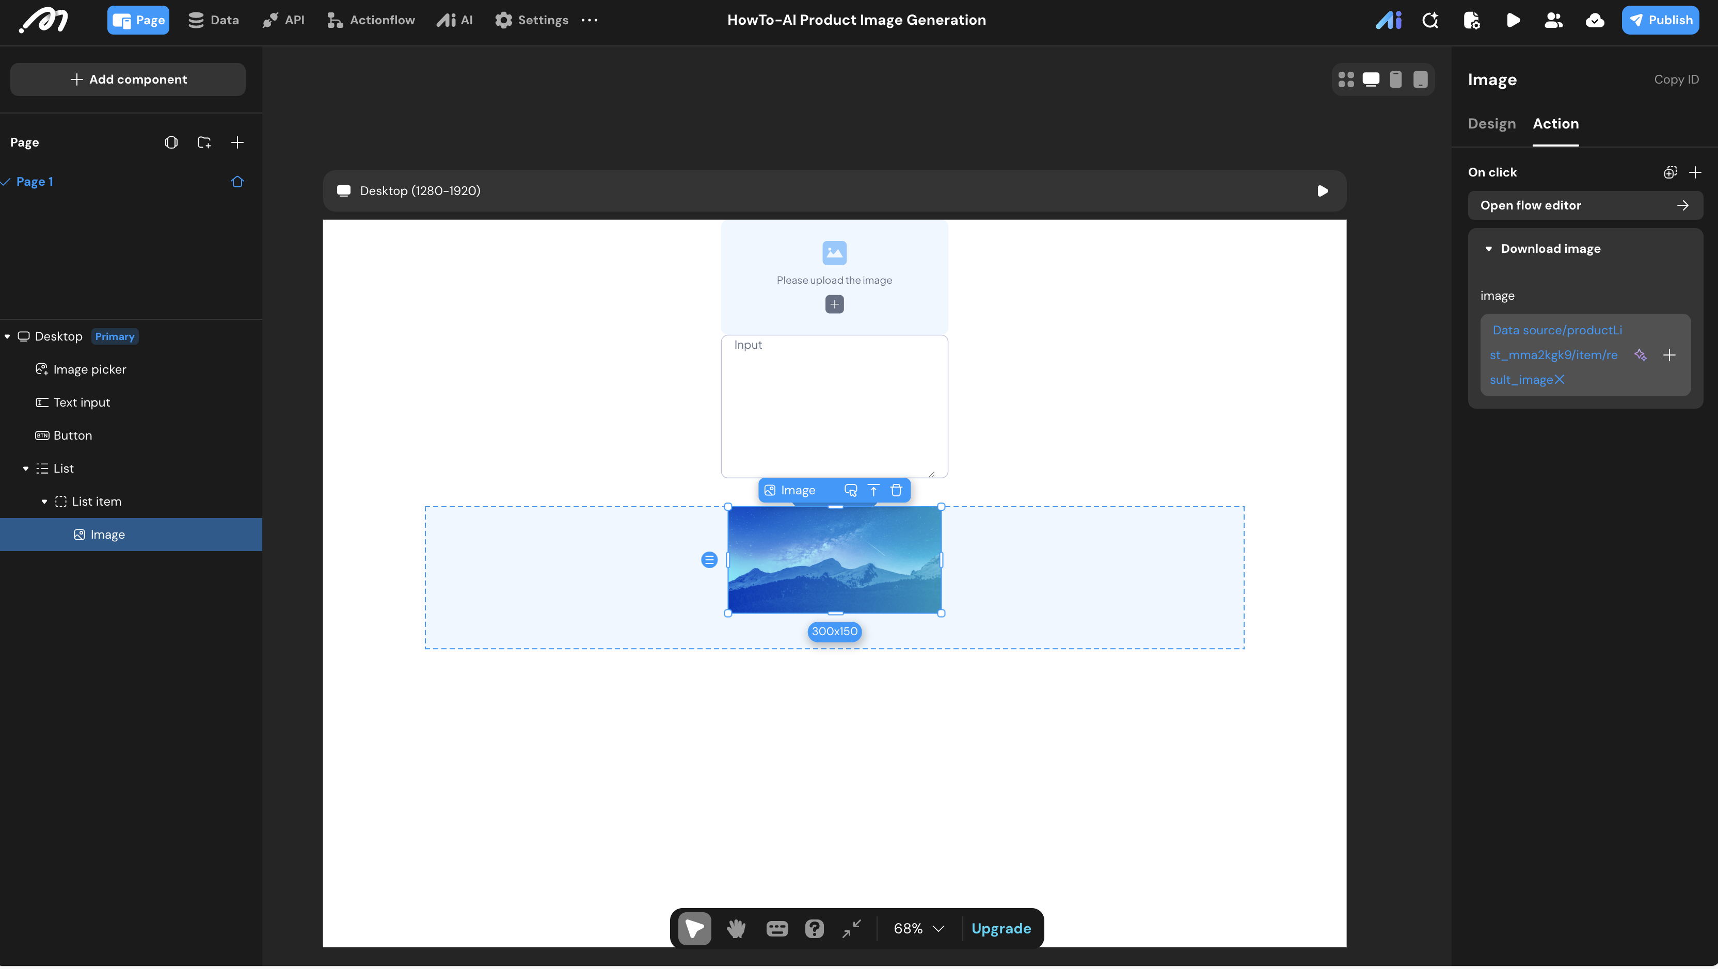Collapse the Download image action section
The height and width of the screenshot is (969, 1718).
(x=1489, y=249)
